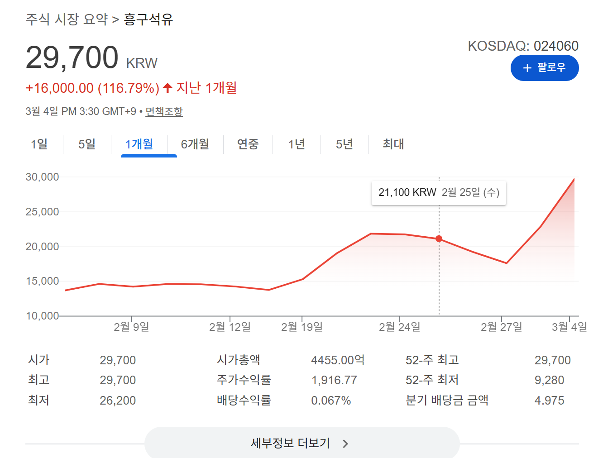
Task: Click the KOSDAQ: 024060 ticker label
Action: pyautogui.click(x=523, y=46)
